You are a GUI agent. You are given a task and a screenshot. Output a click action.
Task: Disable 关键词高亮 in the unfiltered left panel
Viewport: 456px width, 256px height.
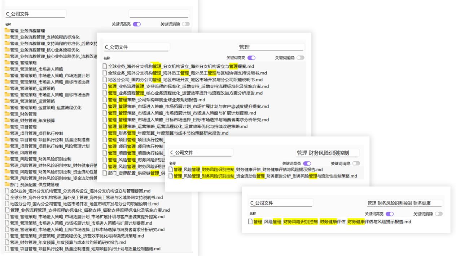(137, 24)
